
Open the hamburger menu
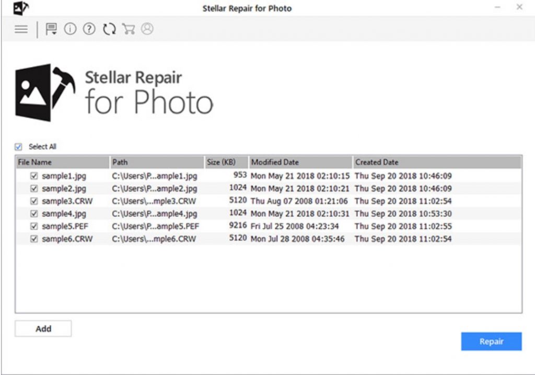coord(21,29)
